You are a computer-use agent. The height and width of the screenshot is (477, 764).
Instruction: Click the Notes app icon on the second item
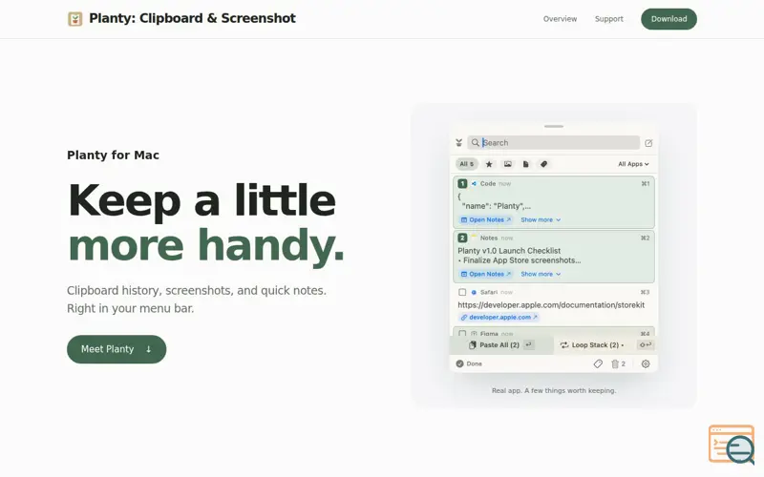point(474,237)
